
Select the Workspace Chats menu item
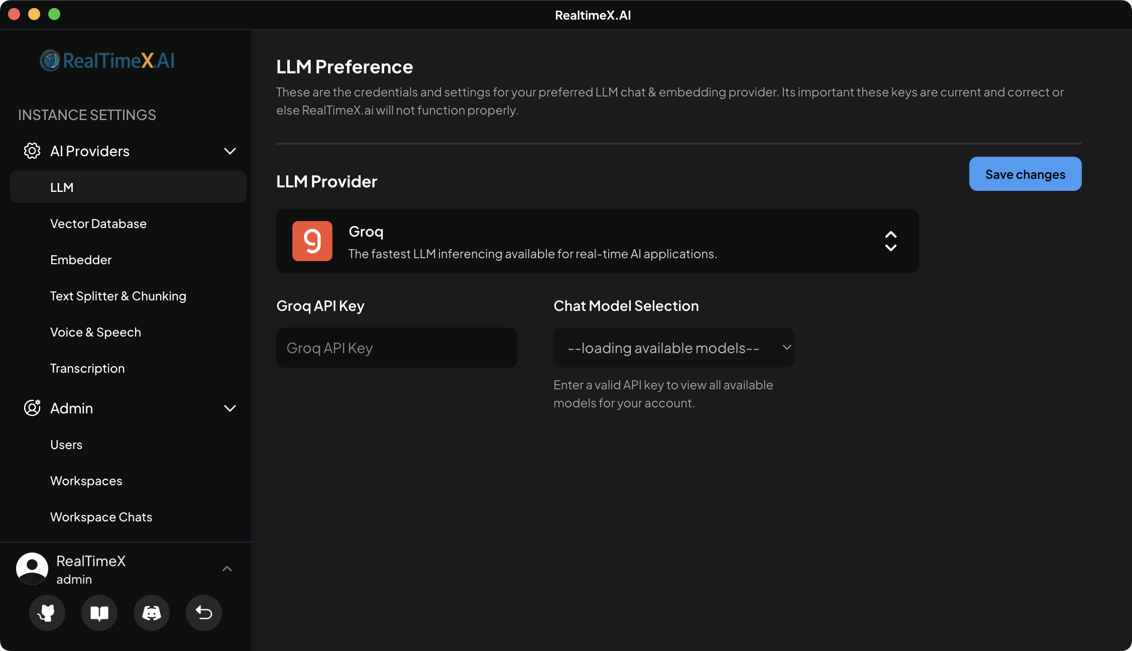click(x=101, y=516)
